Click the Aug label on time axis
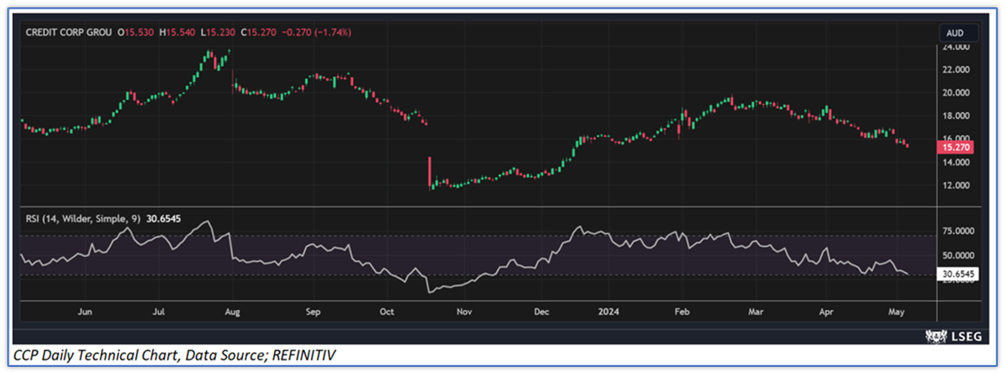 coord(232,312)
